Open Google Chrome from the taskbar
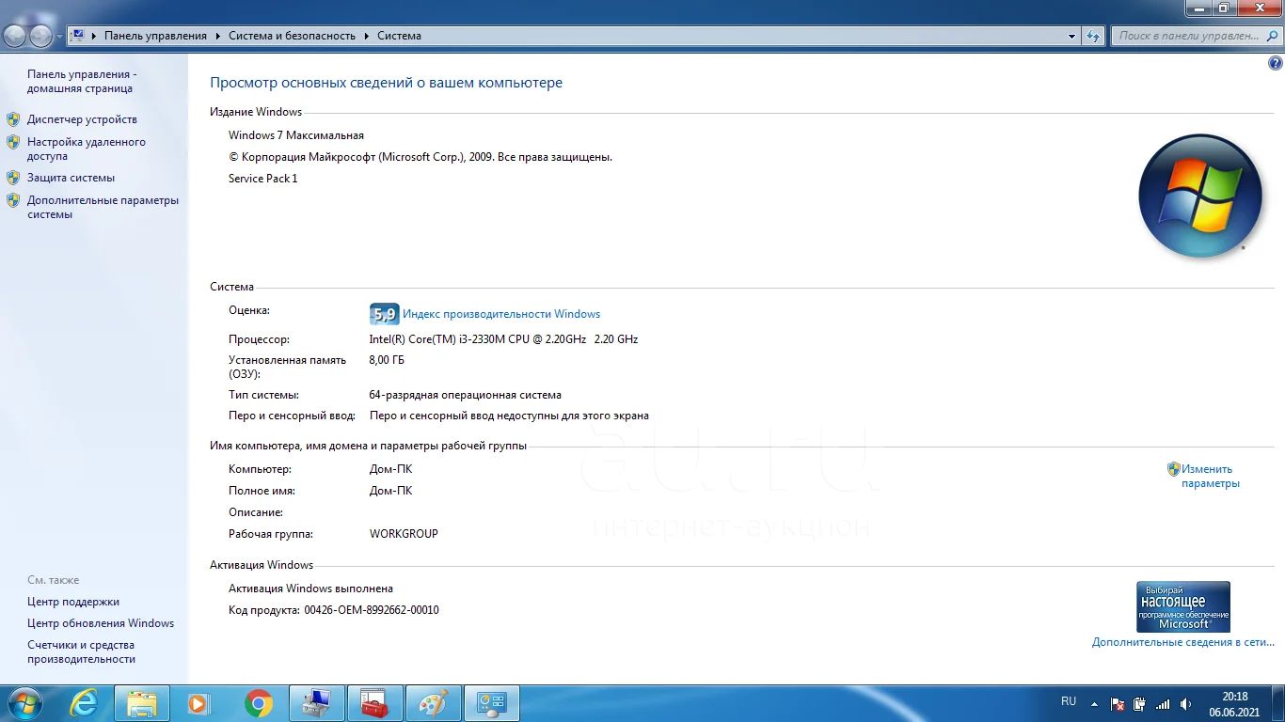The width and height of the screenshot is (1285, 722). tap(259, 703)
